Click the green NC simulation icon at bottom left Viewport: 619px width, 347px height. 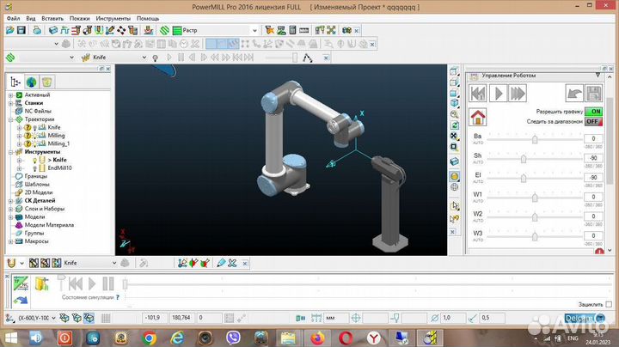[x=21, y=283]
